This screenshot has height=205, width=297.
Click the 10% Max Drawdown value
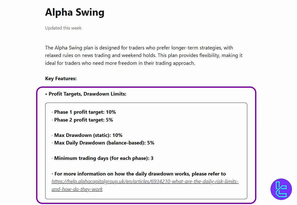(x=117, y=135)
